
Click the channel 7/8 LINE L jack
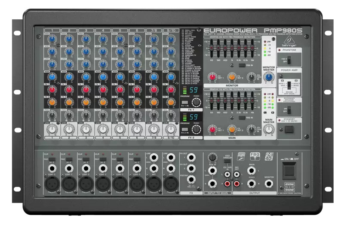click(x=154, y=157)
